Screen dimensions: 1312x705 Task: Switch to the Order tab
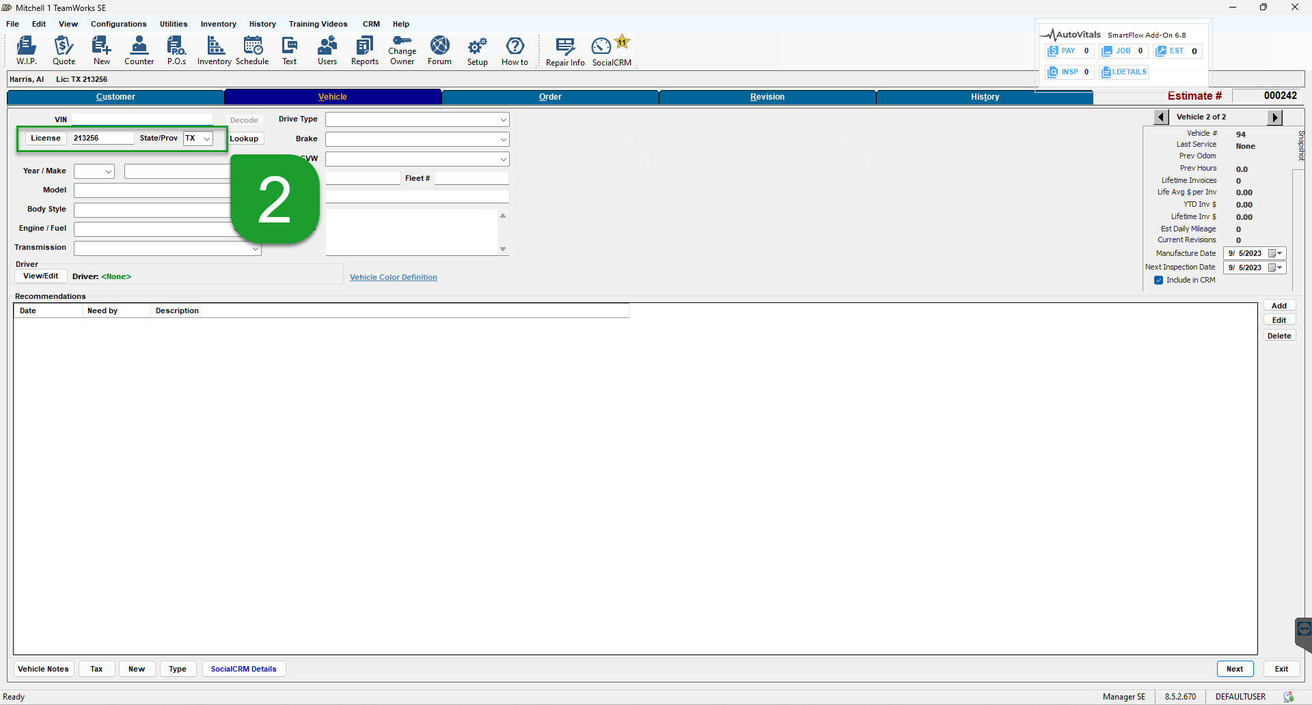550,97
